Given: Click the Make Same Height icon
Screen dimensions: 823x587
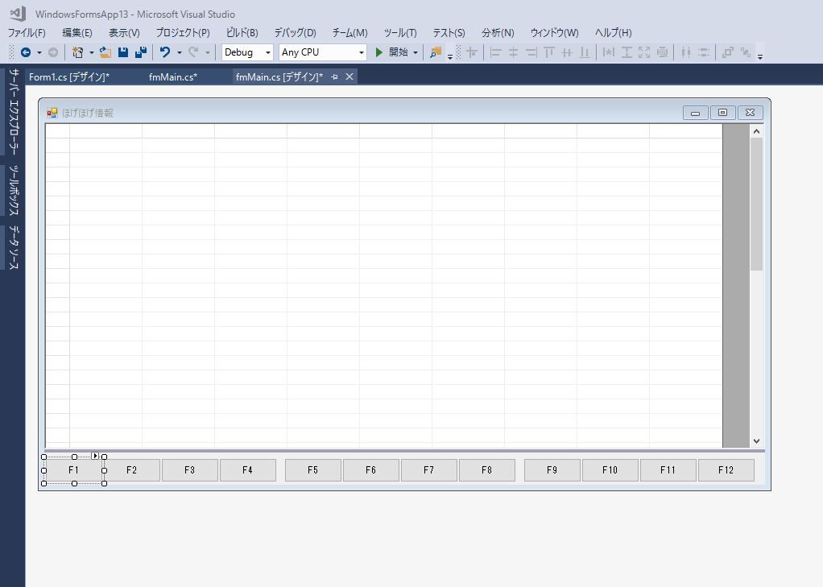Looking at the screenshot, I should 627,52.
